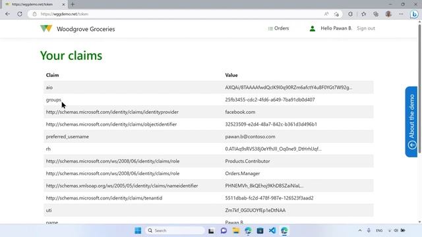Screen dimensions: 422x237
Task: Close the wggdemo.net token tab
Action: pos(63,5)
